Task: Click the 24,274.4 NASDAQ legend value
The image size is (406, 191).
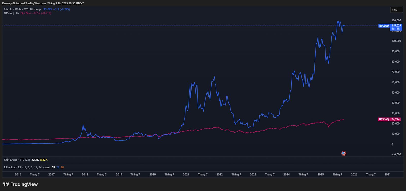Action: (25, 13)
